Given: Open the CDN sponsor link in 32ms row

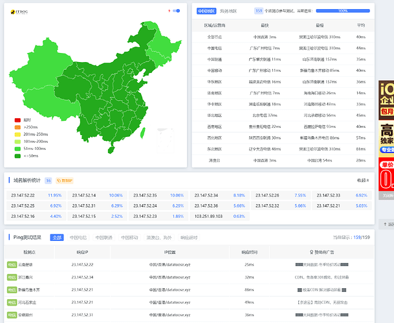Looking at the screenshot, I should coord(322,277).
